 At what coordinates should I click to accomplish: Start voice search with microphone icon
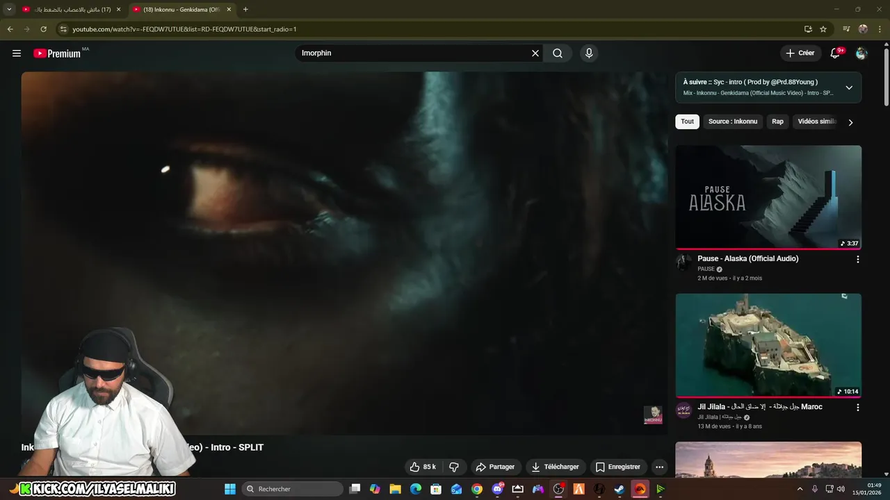[x=589, y=53]
